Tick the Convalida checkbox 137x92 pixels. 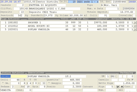pyautogui.click(x=134, y=15)
